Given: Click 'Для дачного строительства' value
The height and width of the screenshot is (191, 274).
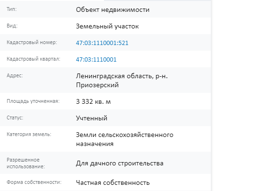Looking at the screenshot, I should (x=120, y=163).
